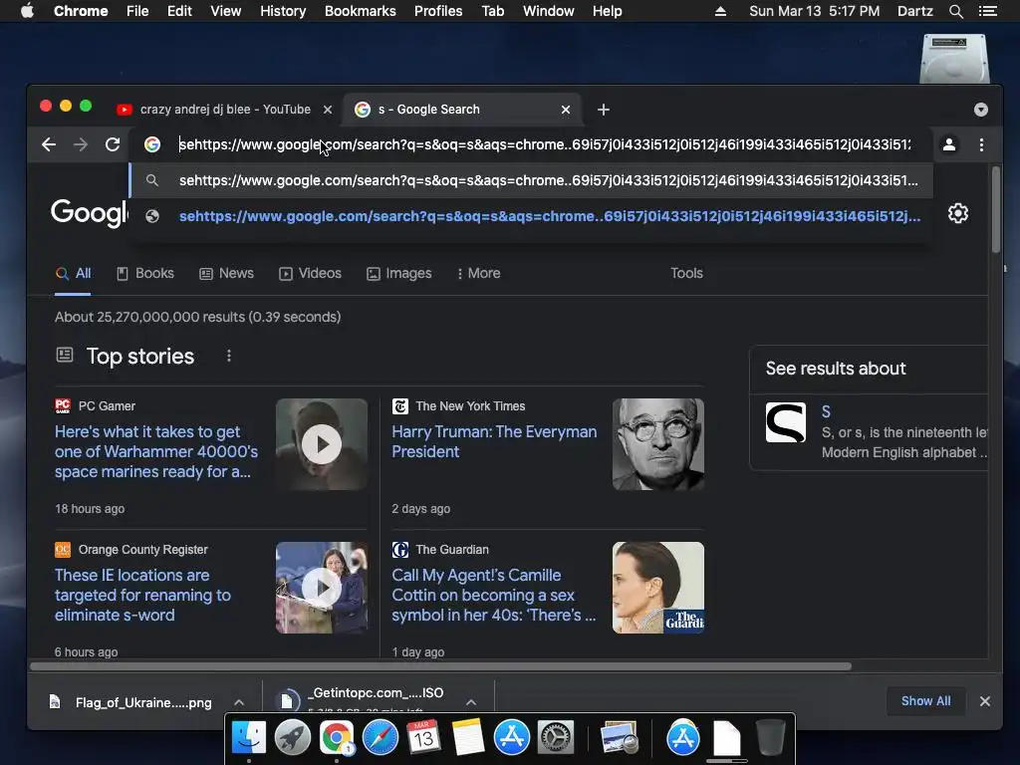1020x765 pixels.
Task: Click the Spotlight search icon in menu bar
Action: click(955, 11)
